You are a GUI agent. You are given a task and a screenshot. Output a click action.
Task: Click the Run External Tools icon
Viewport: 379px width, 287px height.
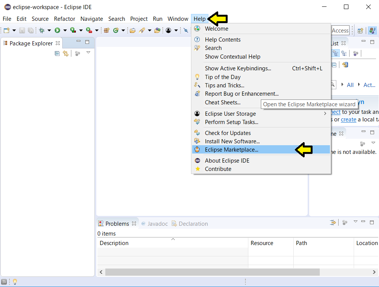pyautogui.click(x=89, y=30)
